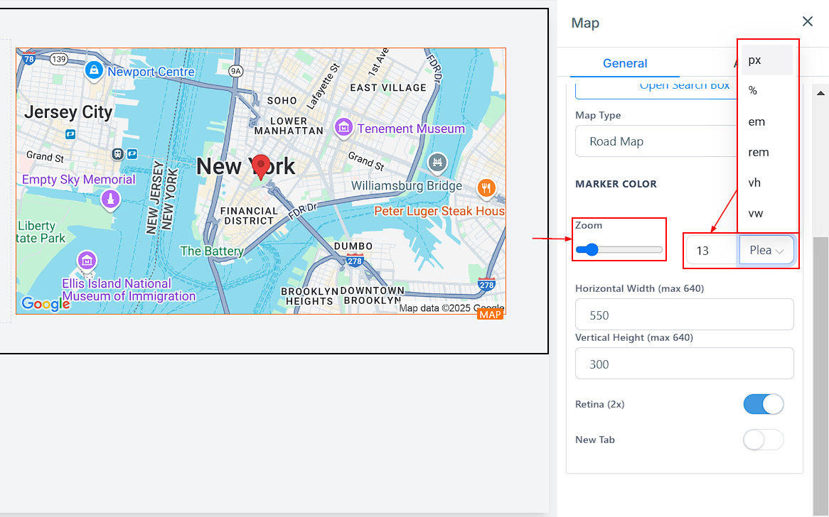Click the Horizontal Width input field

tap(683, 315)
